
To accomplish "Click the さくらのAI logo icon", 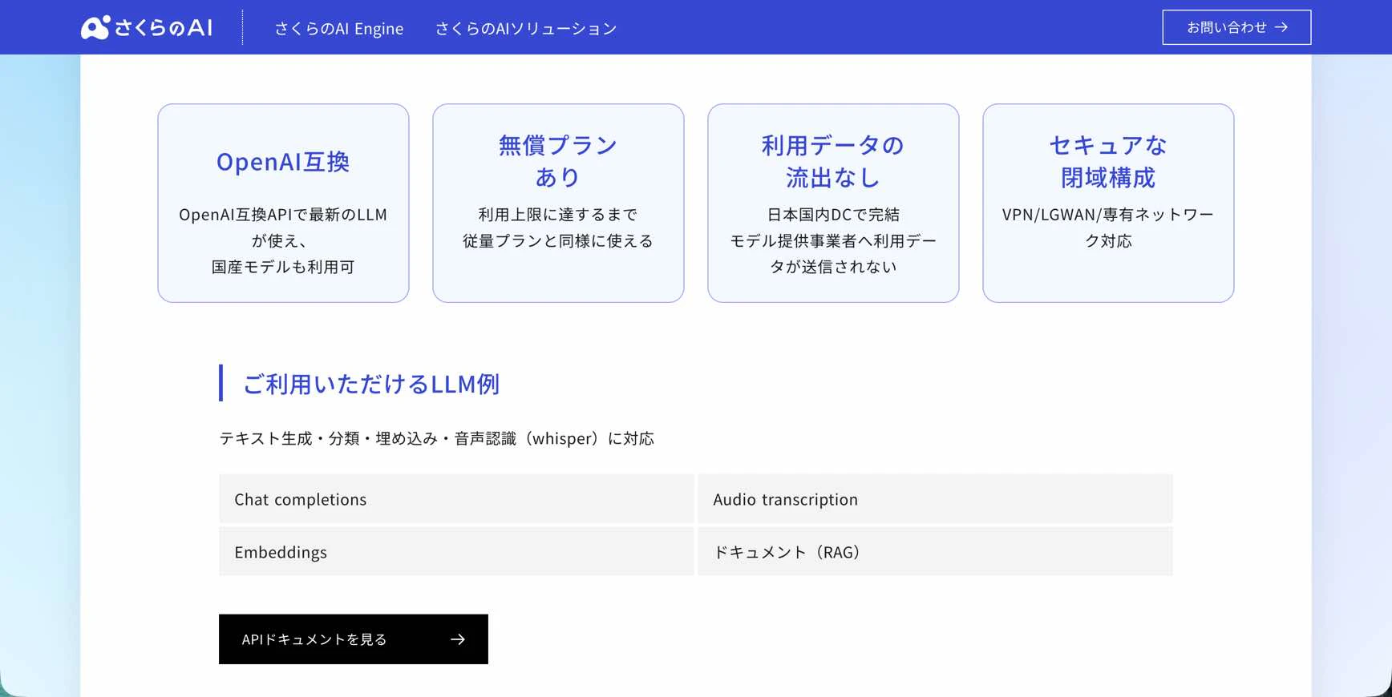I will click(x=95, y=27).
